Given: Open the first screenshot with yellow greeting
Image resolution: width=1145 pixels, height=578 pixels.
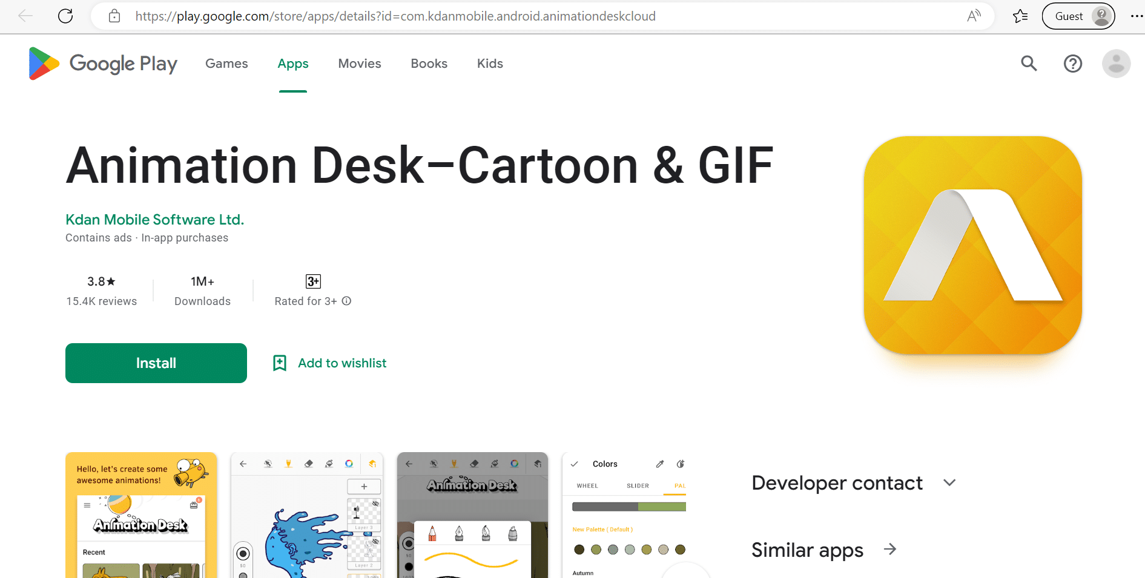Looking at the screenshot, I should point(141,515).
